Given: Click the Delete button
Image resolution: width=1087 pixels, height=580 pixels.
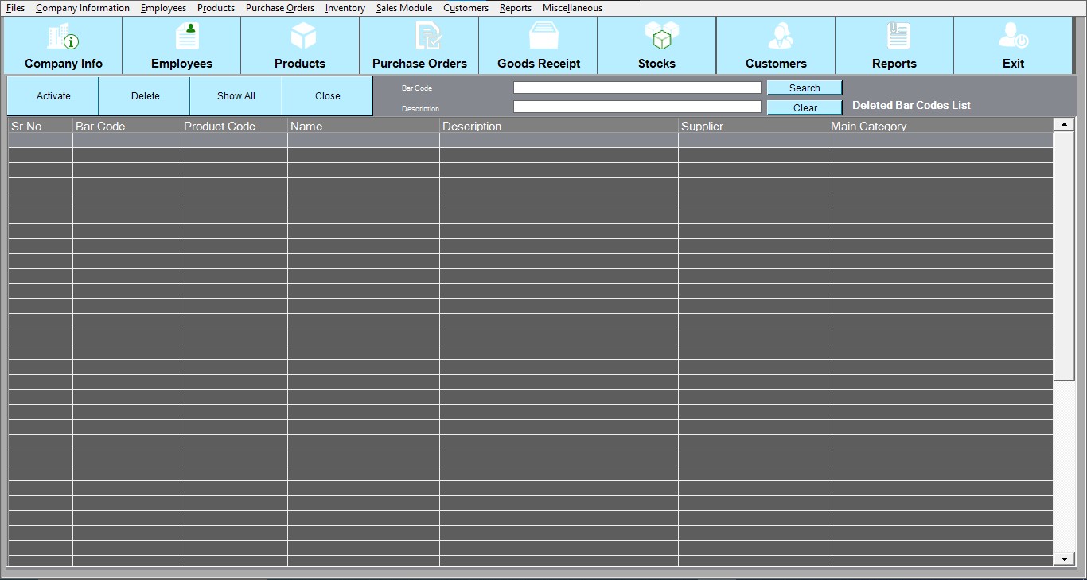Looking at the screenshot, I should [x=145, y=96].
